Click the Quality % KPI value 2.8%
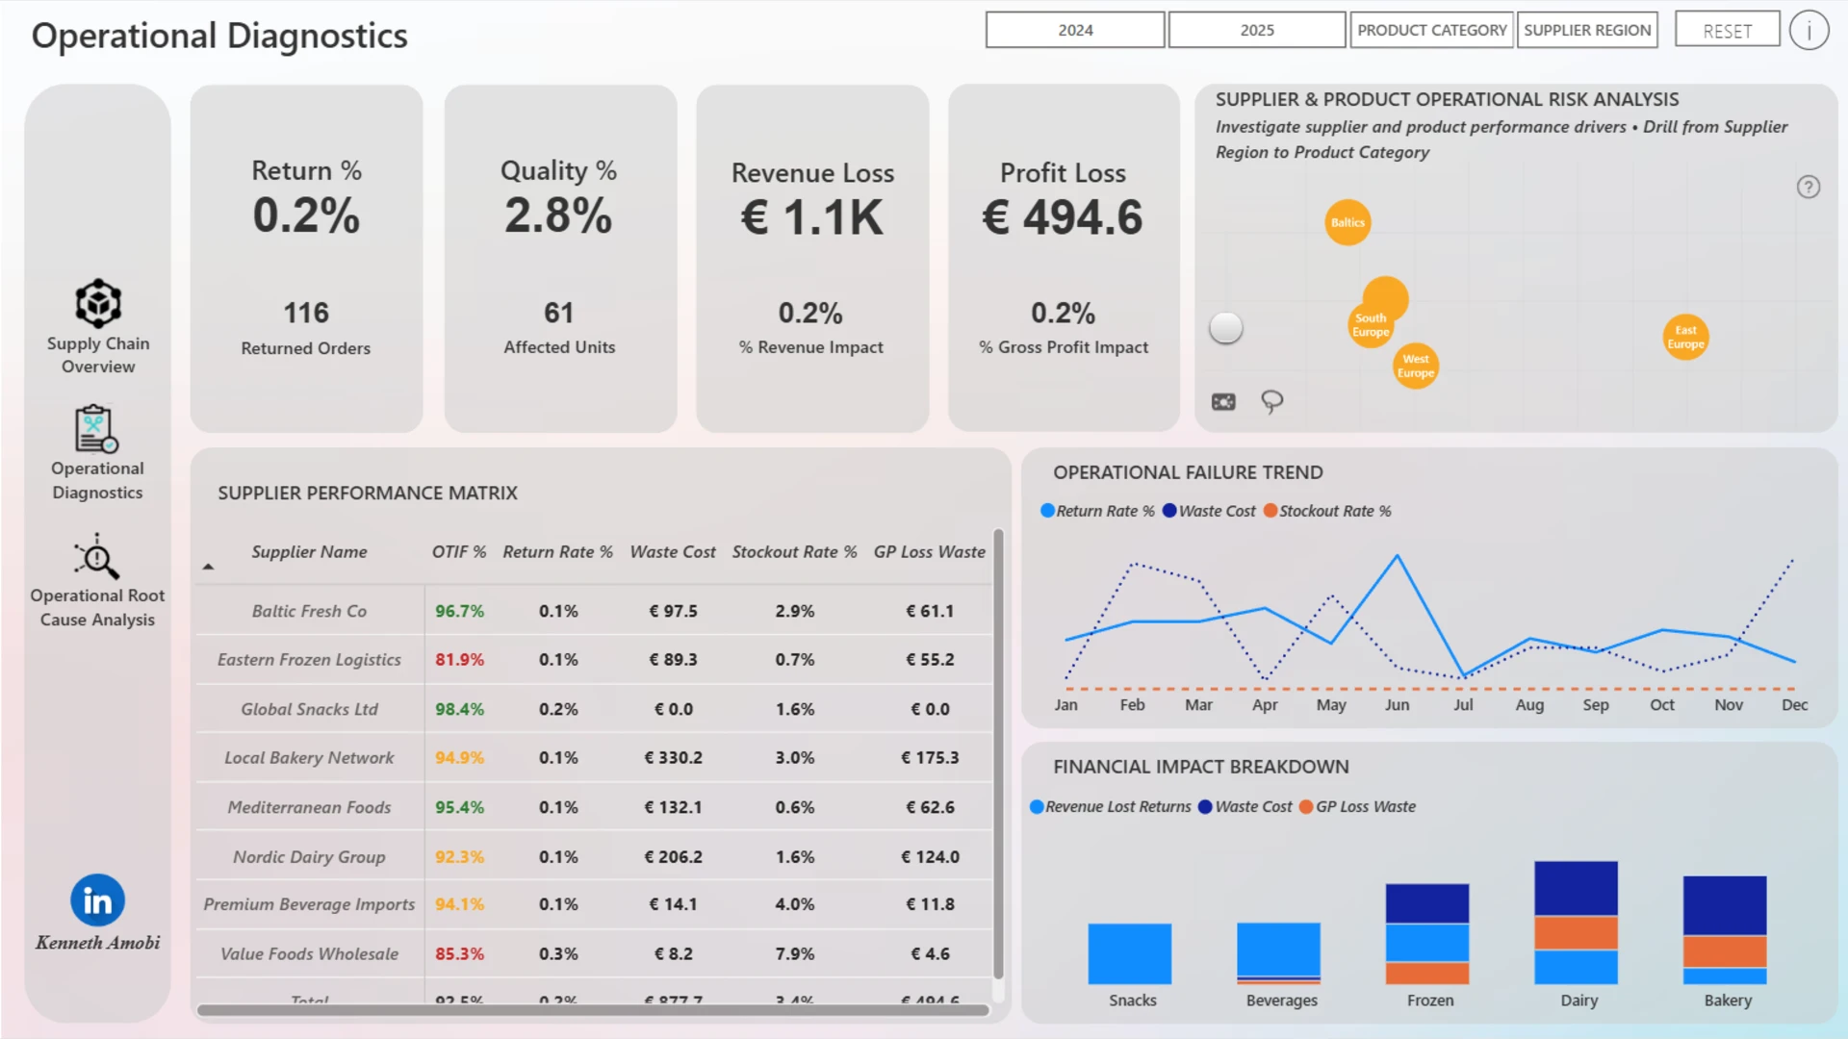The image size is (1848, 1039). (558, 215)
